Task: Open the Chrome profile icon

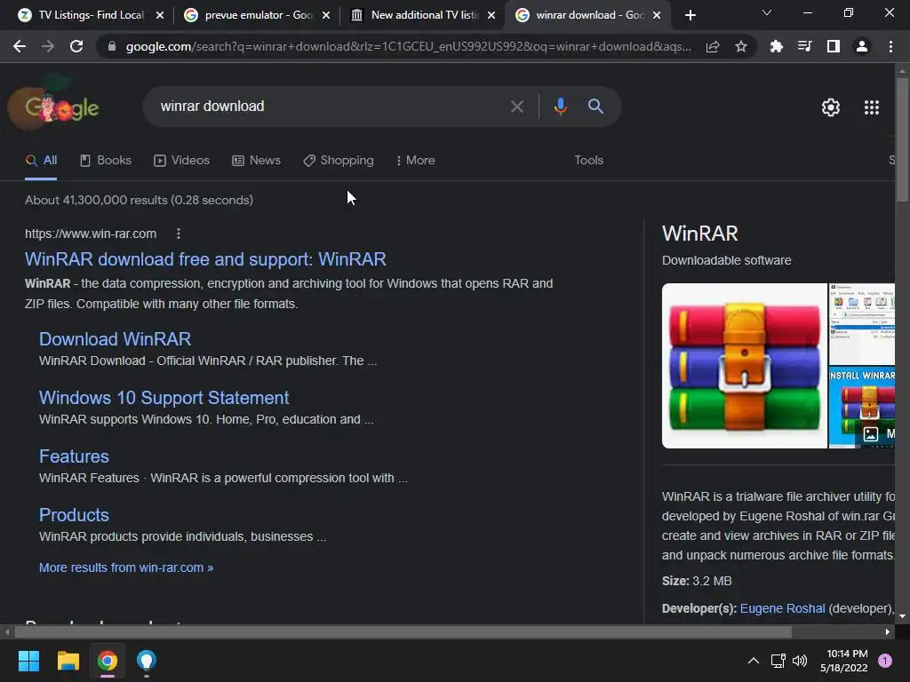Action: click(862, 46)
